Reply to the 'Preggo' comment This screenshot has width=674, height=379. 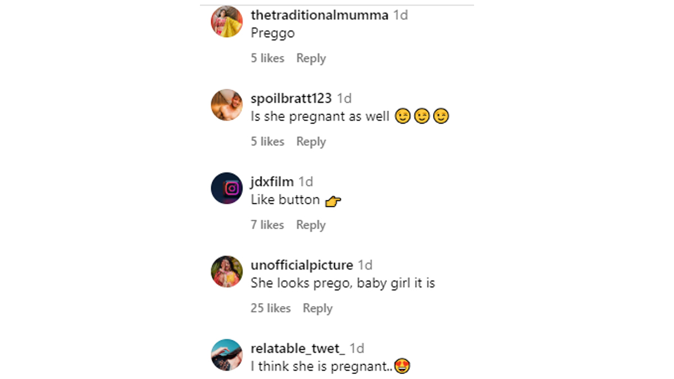[x=311, y=58]
